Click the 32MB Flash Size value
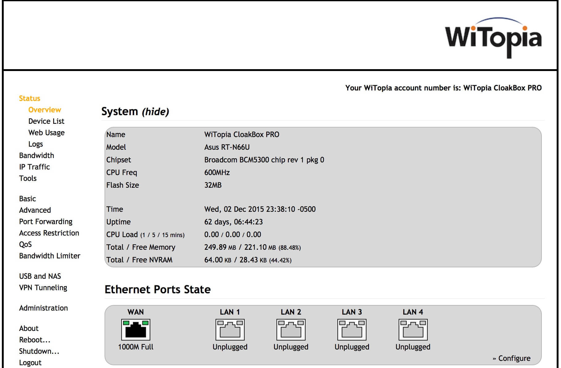This screenshot has width=561, height=368. 213,185
